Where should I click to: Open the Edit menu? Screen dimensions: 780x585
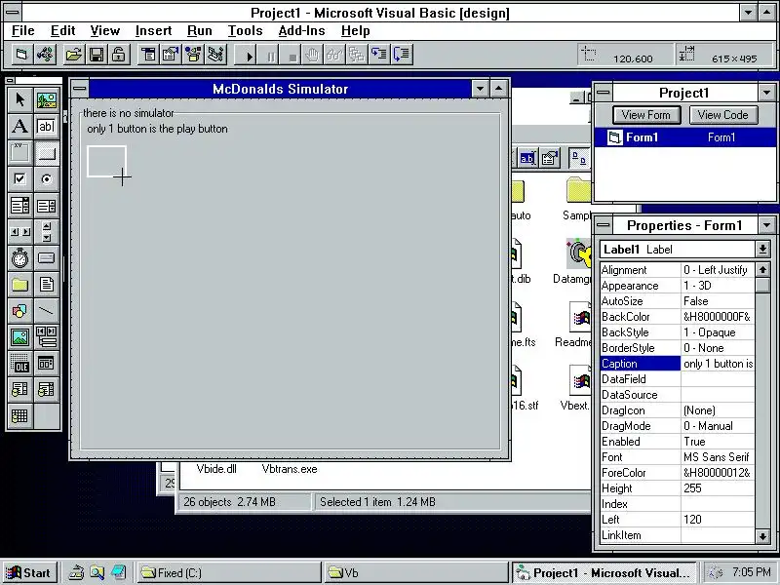[62, 31]
